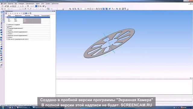Screen dimensions: 193x109
Task: Collapse the highlighted Деталь row
Action: pyautogui.click(x=6, y=17)
